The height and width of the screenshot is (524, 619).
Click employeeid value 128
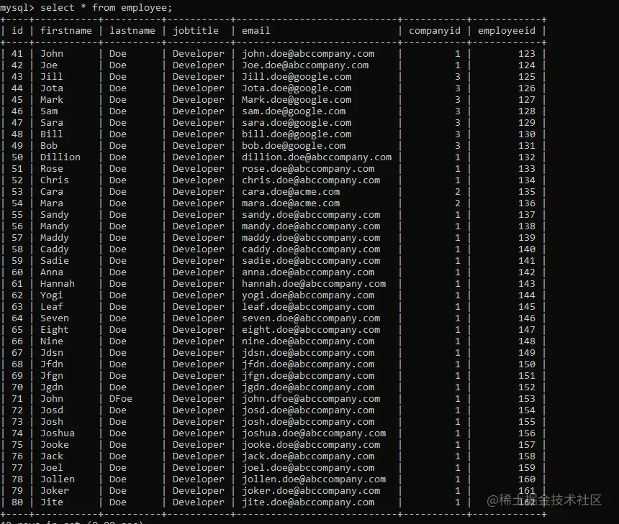tap(527, 111)
